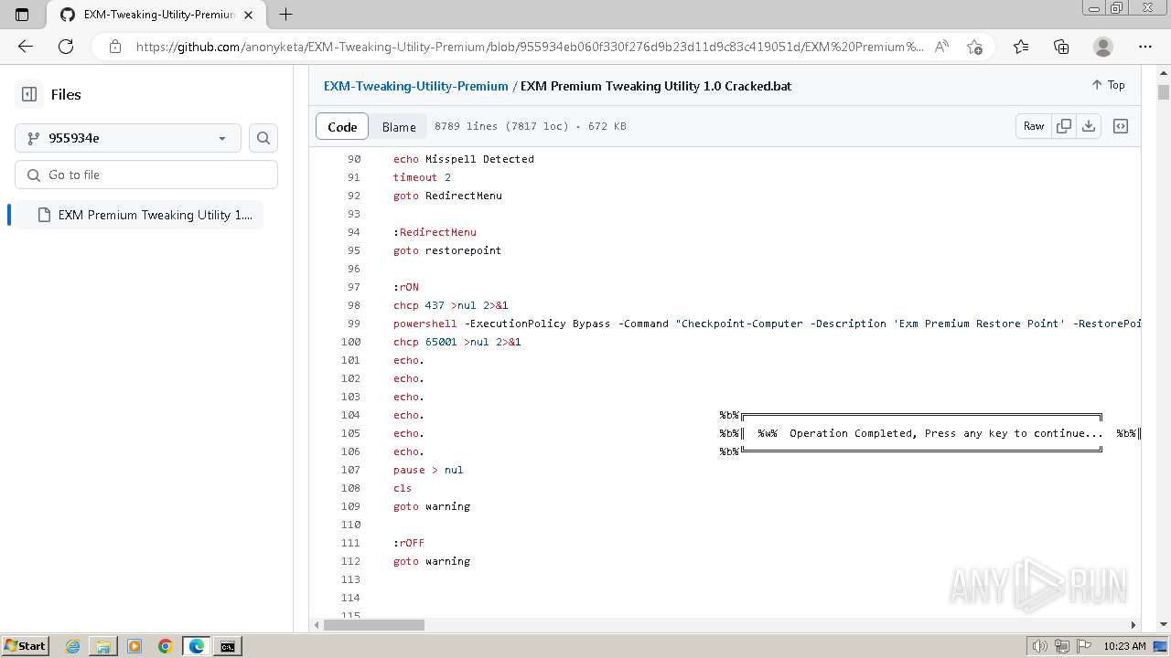
Task: Click the 'pause > nul' code line
Action: click(x=428, y=470)
